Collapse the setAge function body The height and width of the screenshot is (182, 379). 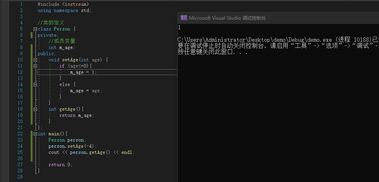point(35,60)
